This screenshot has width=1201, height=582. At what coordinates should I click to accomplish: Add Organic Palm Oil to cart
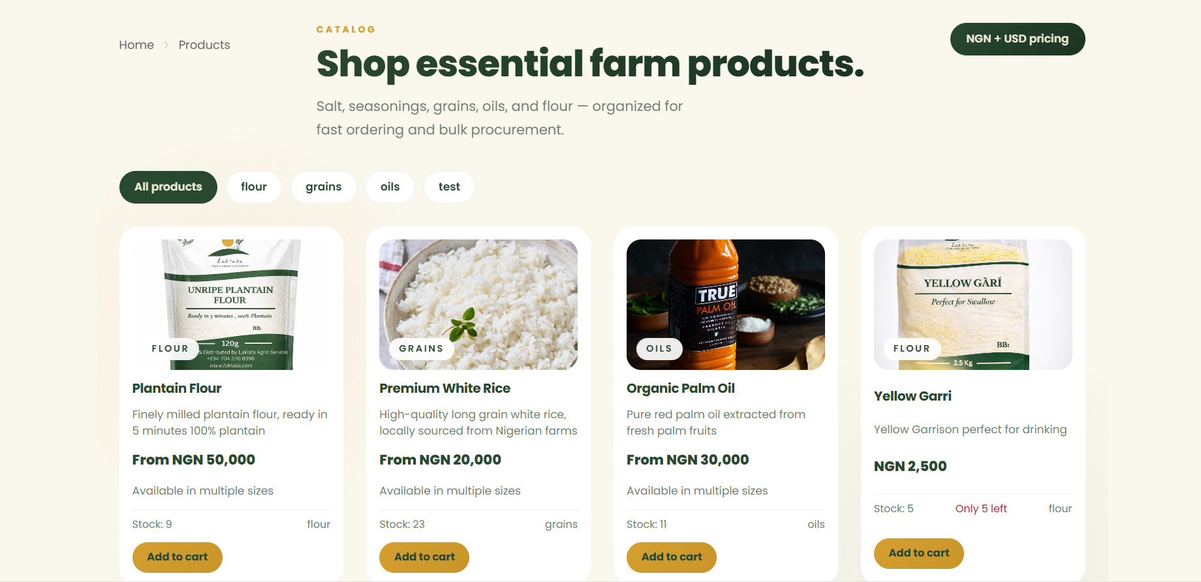[671, 557]
